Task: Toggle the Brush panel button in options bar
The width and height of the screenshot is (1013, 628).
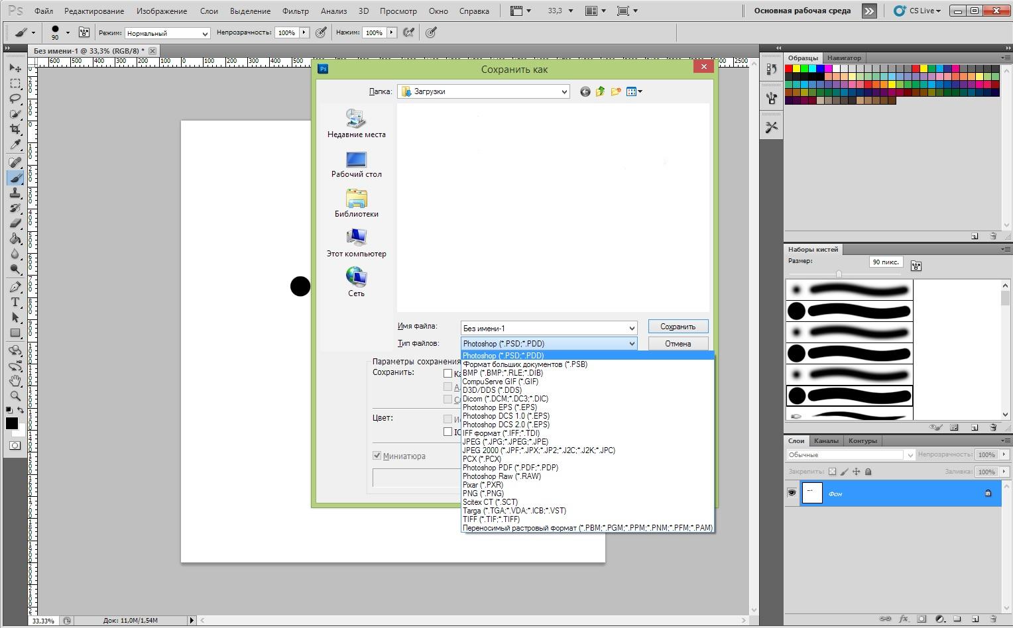Action: pyautogui.click(x=84, y=32)
